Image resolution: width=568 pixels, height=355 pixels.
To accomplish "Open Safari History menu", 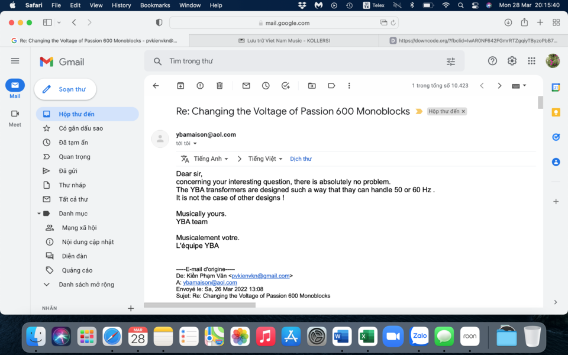I will coord(121,5).
